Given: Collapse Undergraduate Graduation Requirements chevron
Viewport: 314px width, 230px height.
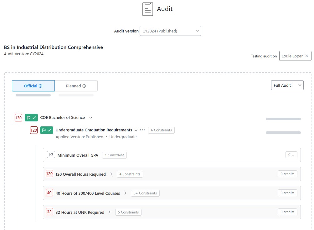Looking at the screenshot, I should coord(136,130).
